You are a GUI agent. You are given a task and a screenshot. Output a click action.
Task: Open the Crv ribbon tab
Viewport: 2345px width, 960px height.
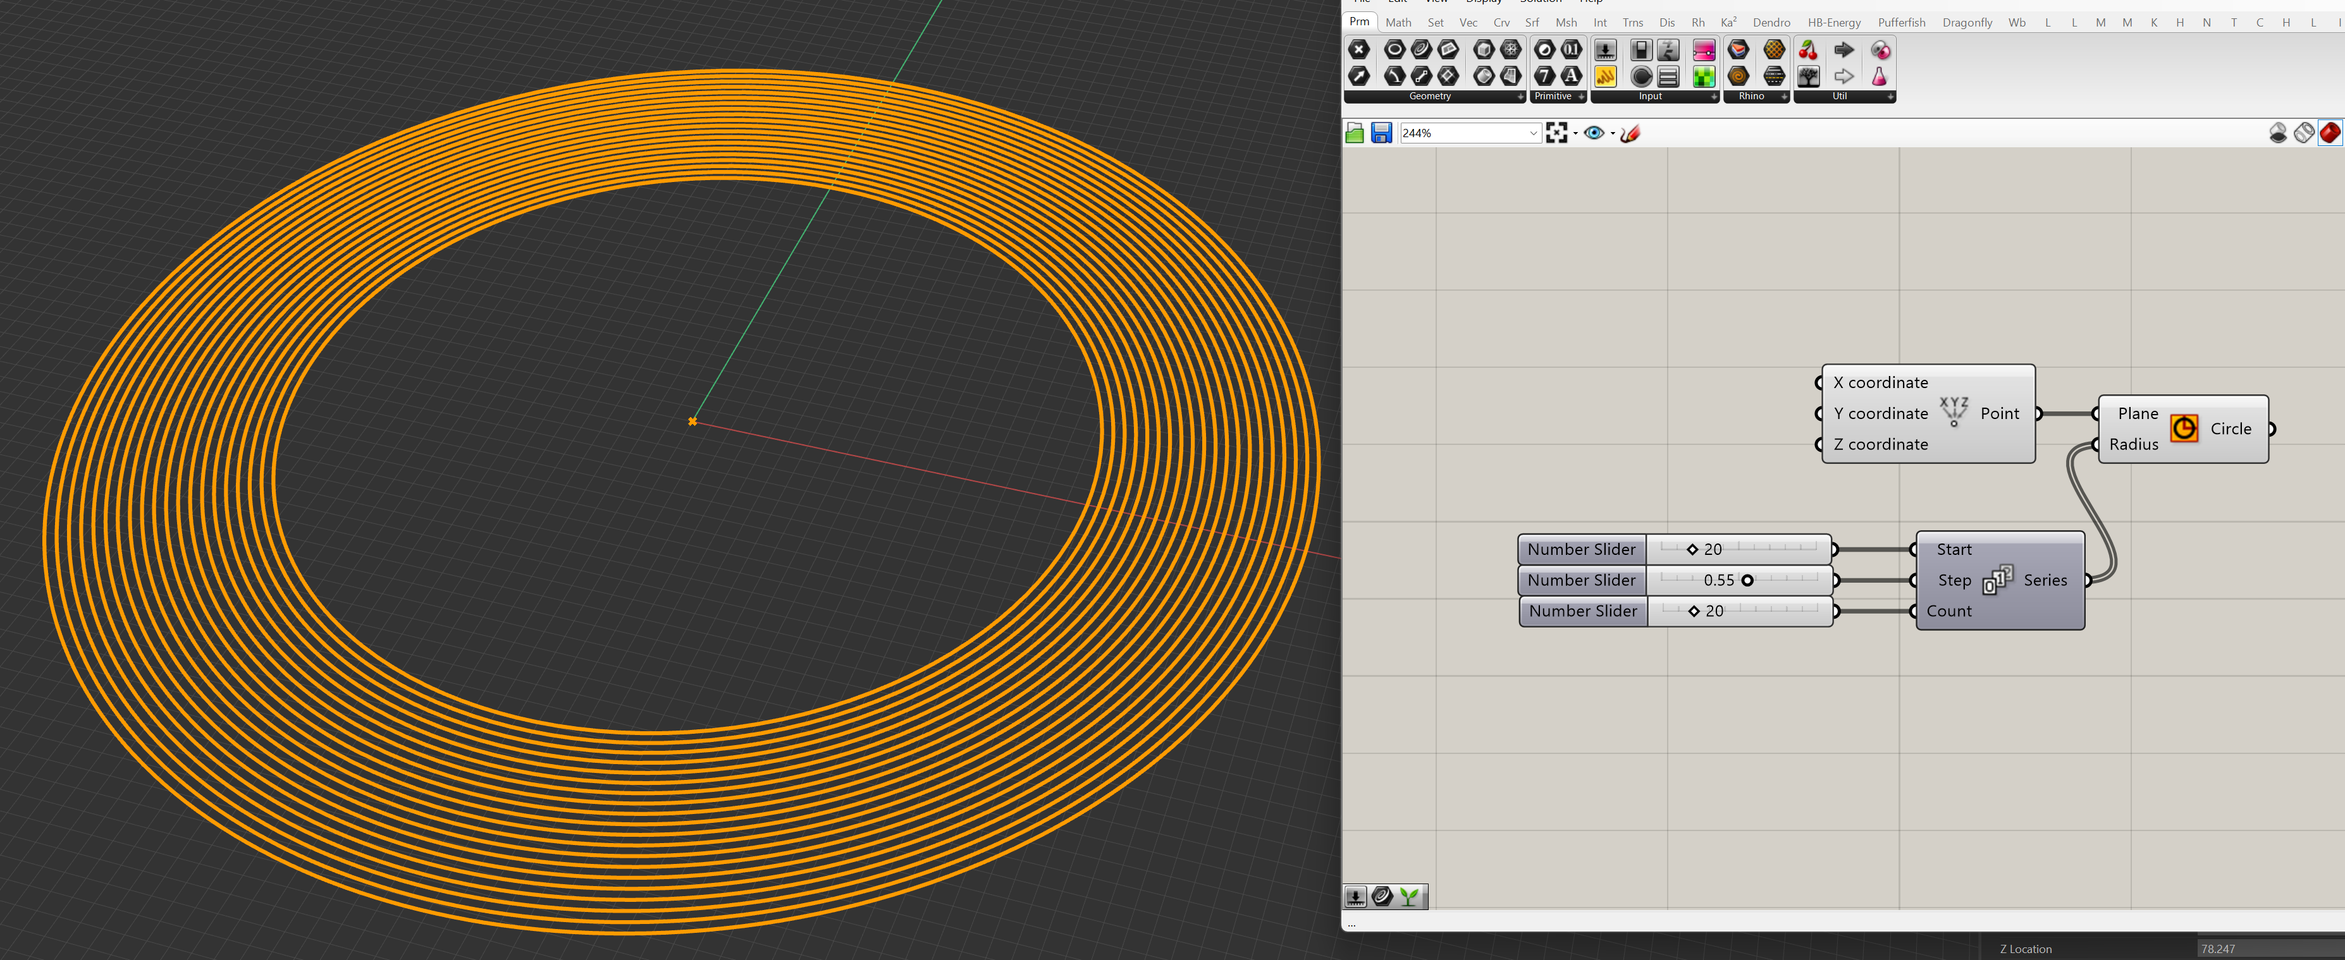pos(1501,22)
